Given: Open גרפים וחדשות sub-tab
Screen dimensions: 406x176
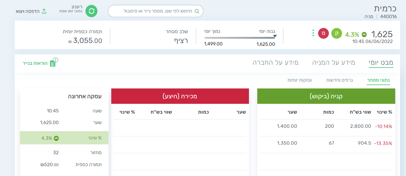Looking at the screenshot, I should click(x=339, y=80).
